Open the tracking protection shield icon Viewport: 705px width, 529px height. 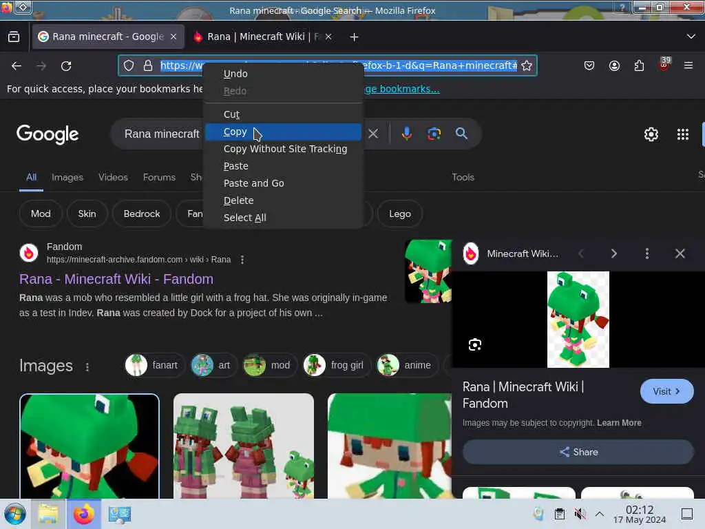coord(129,65)
